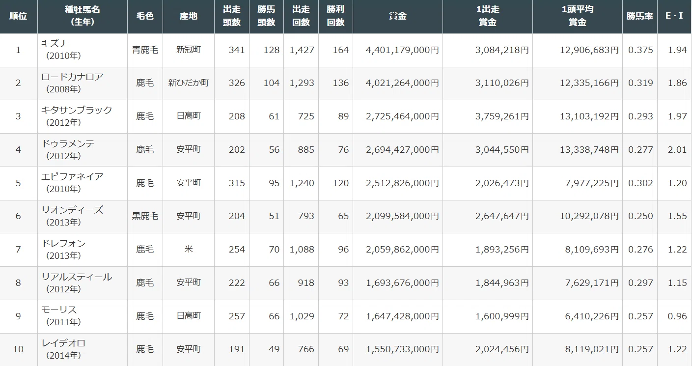Click runners count 341

pos(237,50)
